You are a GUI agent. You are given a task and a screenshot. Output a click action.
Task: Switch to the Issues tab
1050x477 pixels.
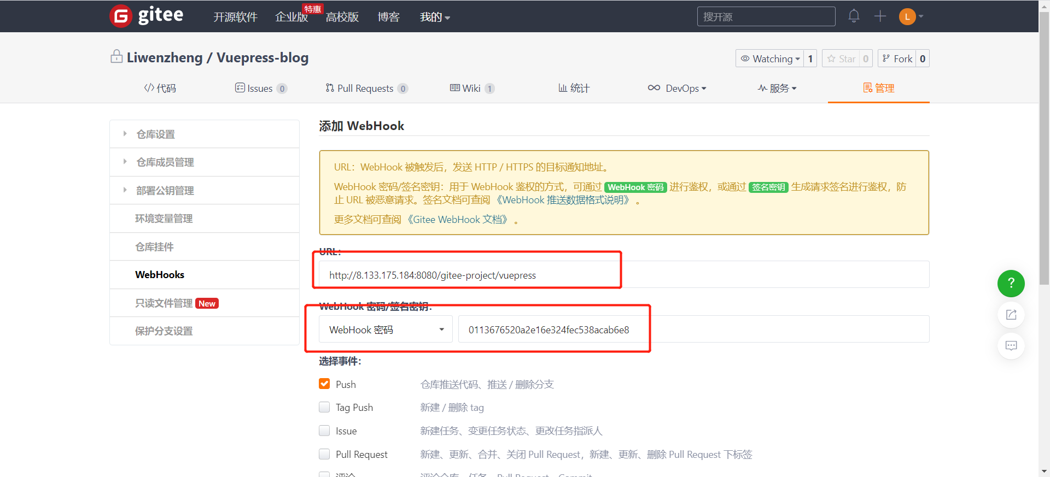(x=261, y=88)
